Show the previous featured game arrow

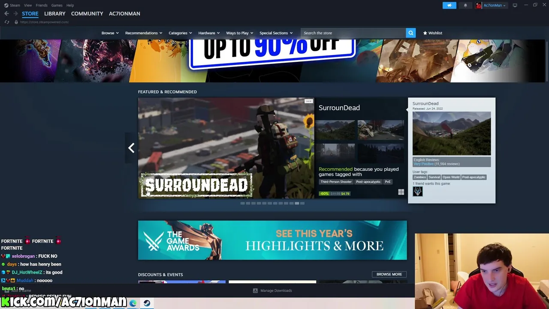click(131, 148)
